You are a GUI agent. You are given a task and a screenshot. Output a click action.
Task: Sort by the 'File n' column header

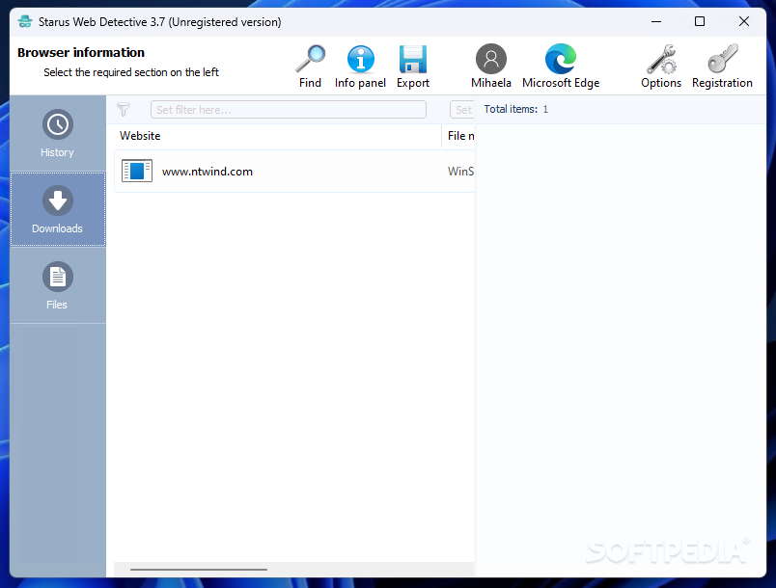pos(458,136)
